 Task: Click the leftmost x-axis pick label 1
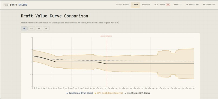(33, 89)
